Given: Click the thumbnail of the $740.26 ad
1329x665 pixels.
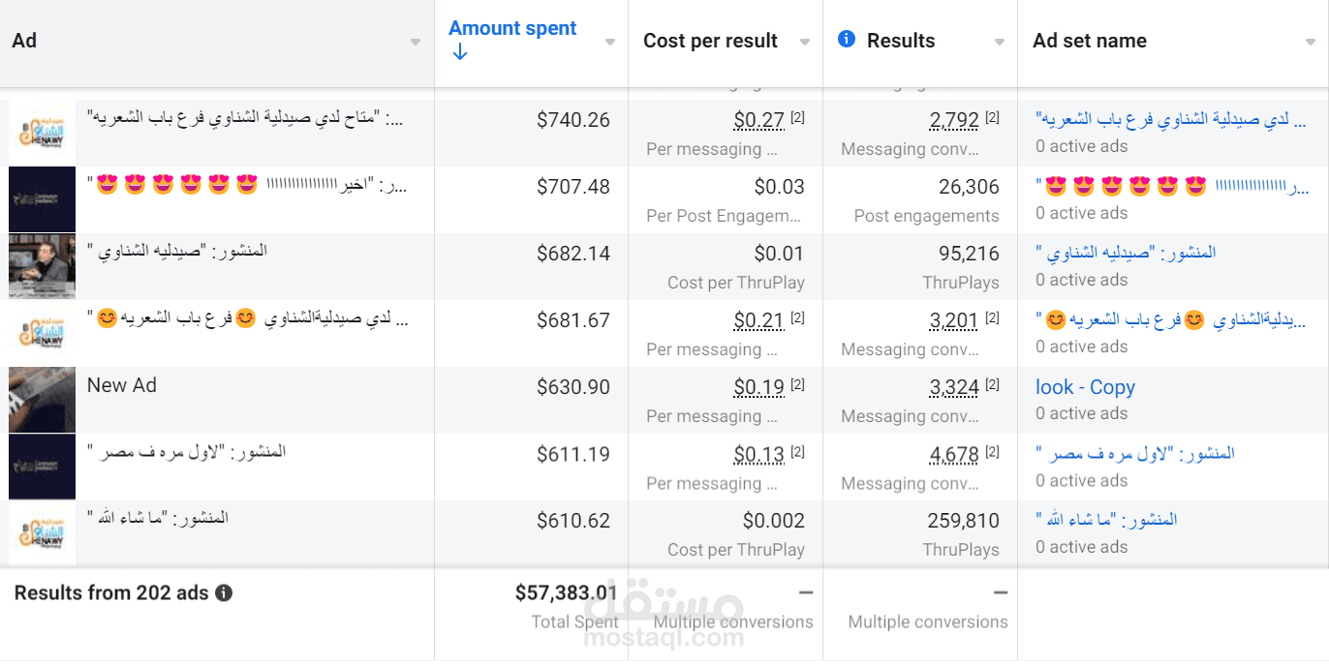Looking at the screenshot, I should tap(42, 133).
